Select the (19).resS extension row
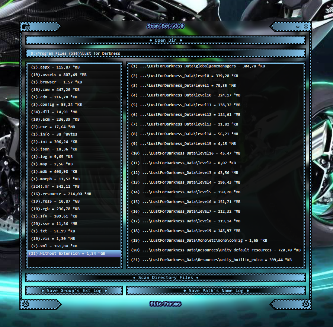The image size is (333, 327). click(74, 201)
